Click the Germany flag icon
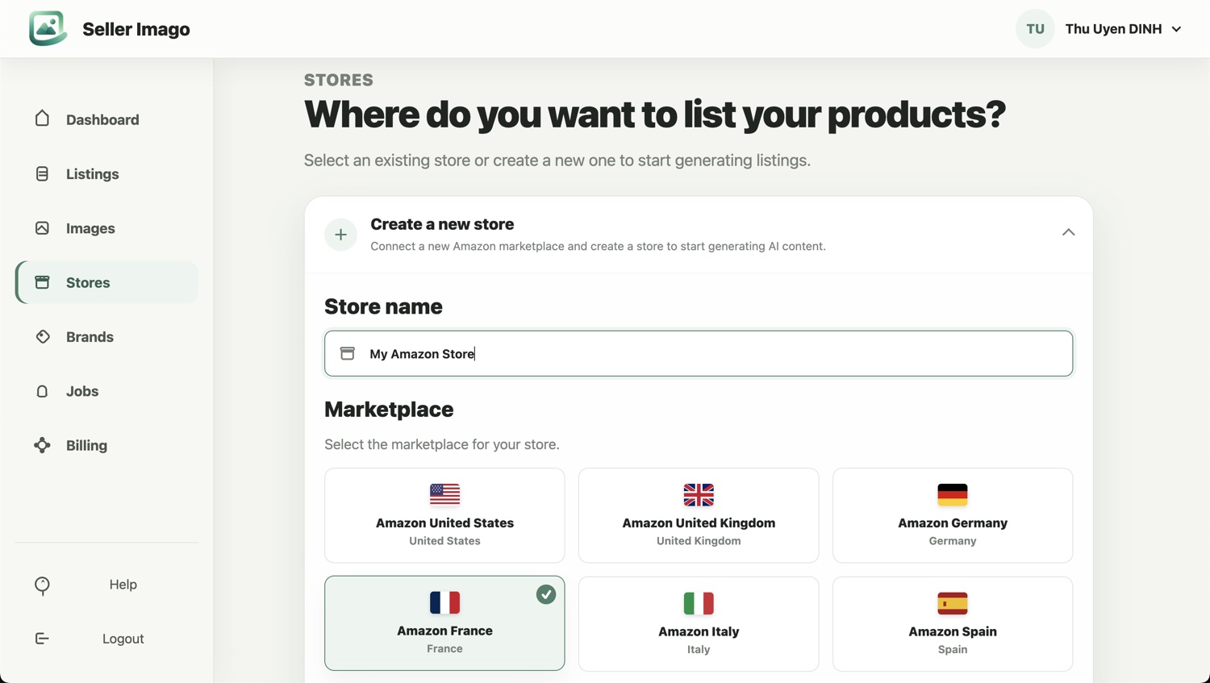This screenshot has width=1210, height=683. tap(953, 494)
